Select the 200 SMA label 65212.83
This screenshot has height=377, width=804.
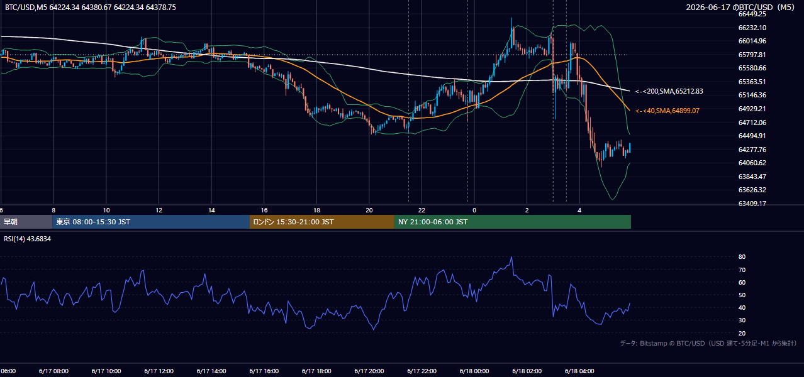(669, 92)
